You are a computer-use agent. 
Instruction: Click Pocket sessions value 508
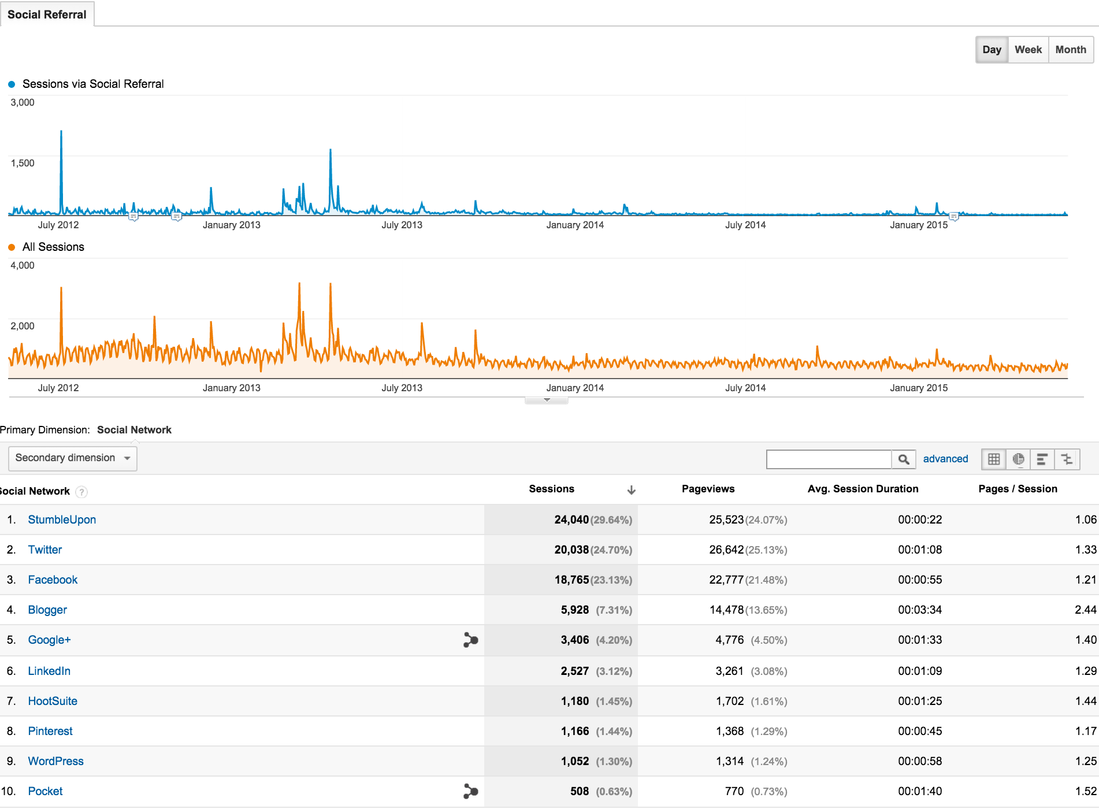pos(580,791)
